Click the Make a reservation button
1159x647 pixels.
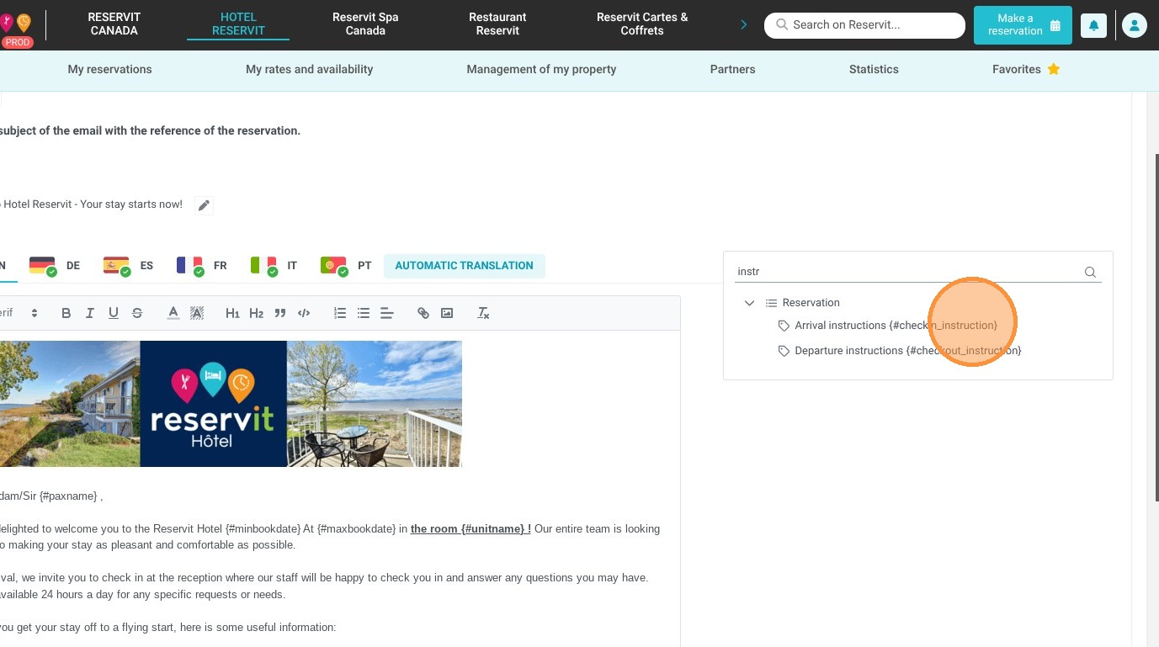point(1023,25)
